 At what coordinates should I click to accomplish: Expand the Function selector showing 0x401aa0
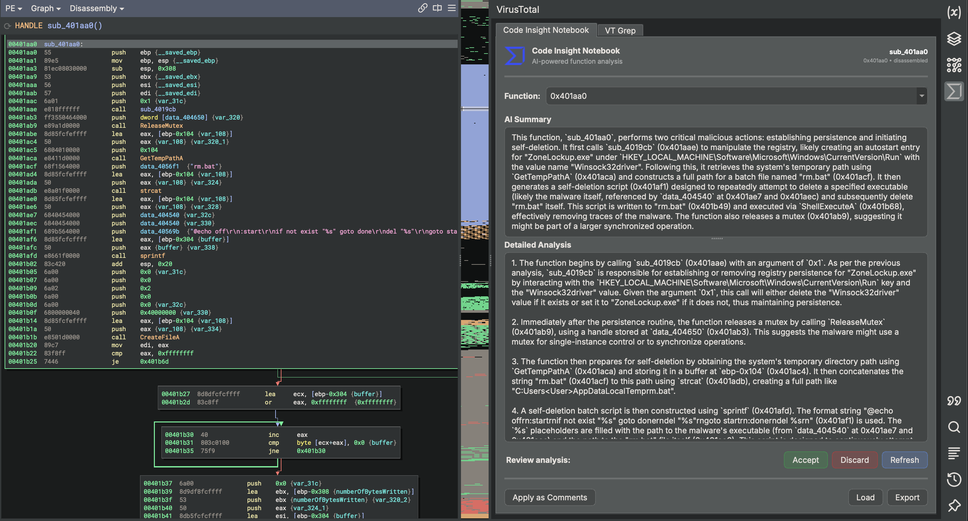tap(921, 96)
